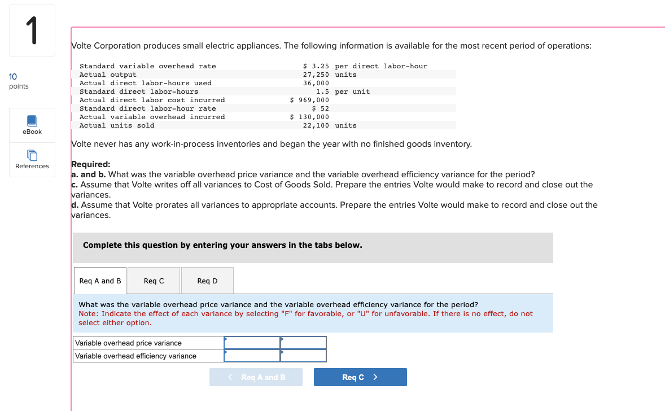The height and width of the screenshot is (411, 665).
Task: Click the variable overhead efficiency variance amount field
Action: click(x=252, y=356)
